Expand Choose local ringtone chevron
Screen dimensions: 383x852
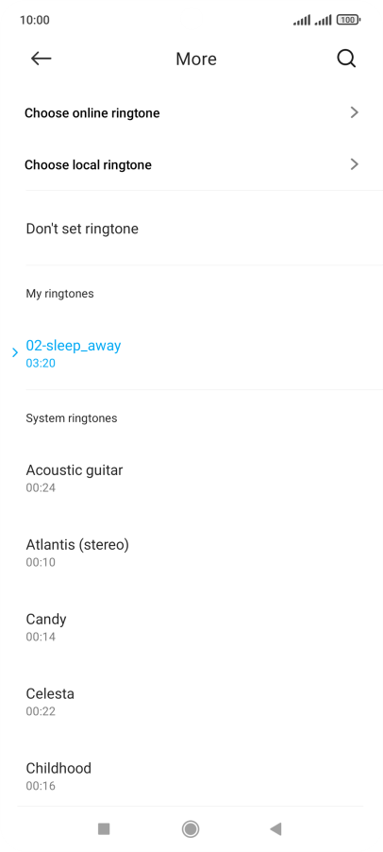tap(355, 164)
